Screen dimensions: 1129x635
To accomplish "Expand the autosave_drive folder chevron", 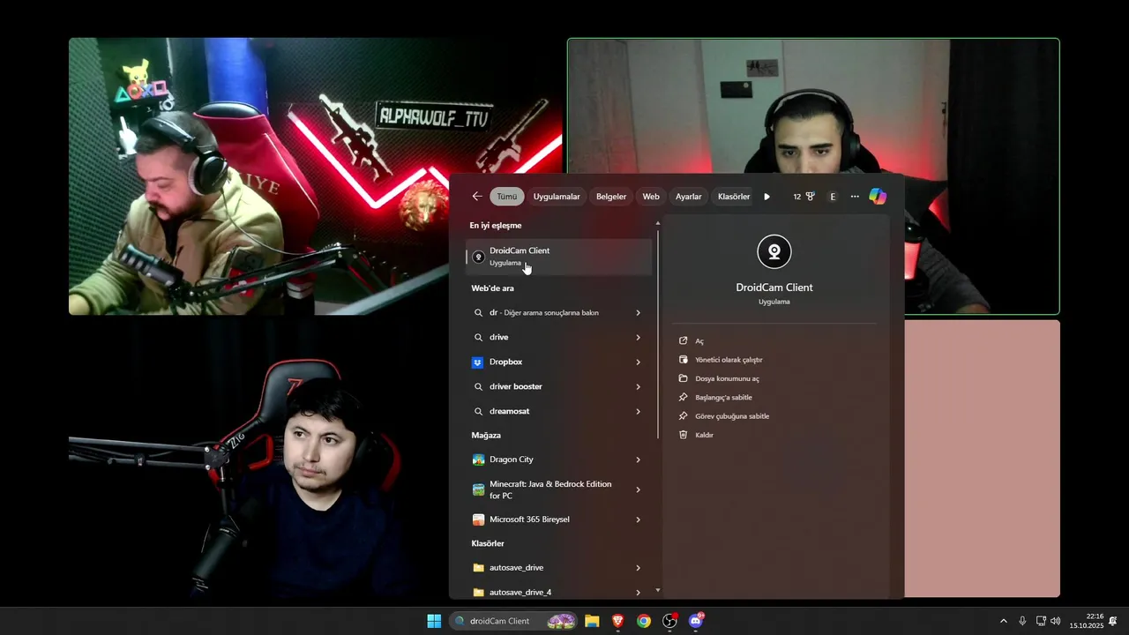I will [638, 568].
